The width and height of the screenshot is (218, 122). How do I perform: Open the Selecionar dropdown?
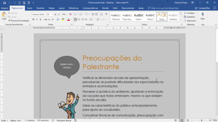coord(191,21)
